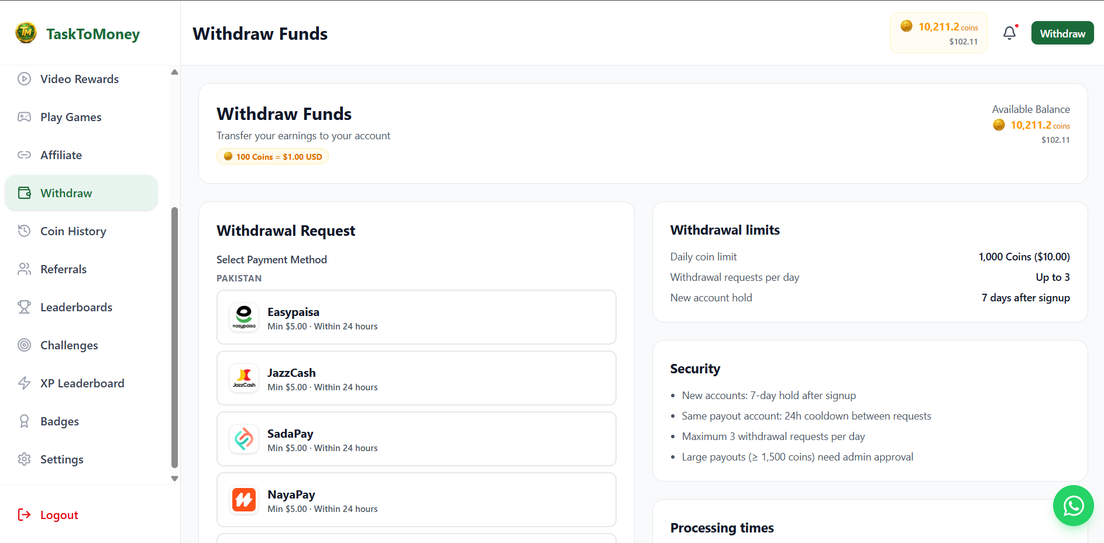Open Settings gear icon in sidebar
This screenshot has width=1104, height=543.
point(24,459)
